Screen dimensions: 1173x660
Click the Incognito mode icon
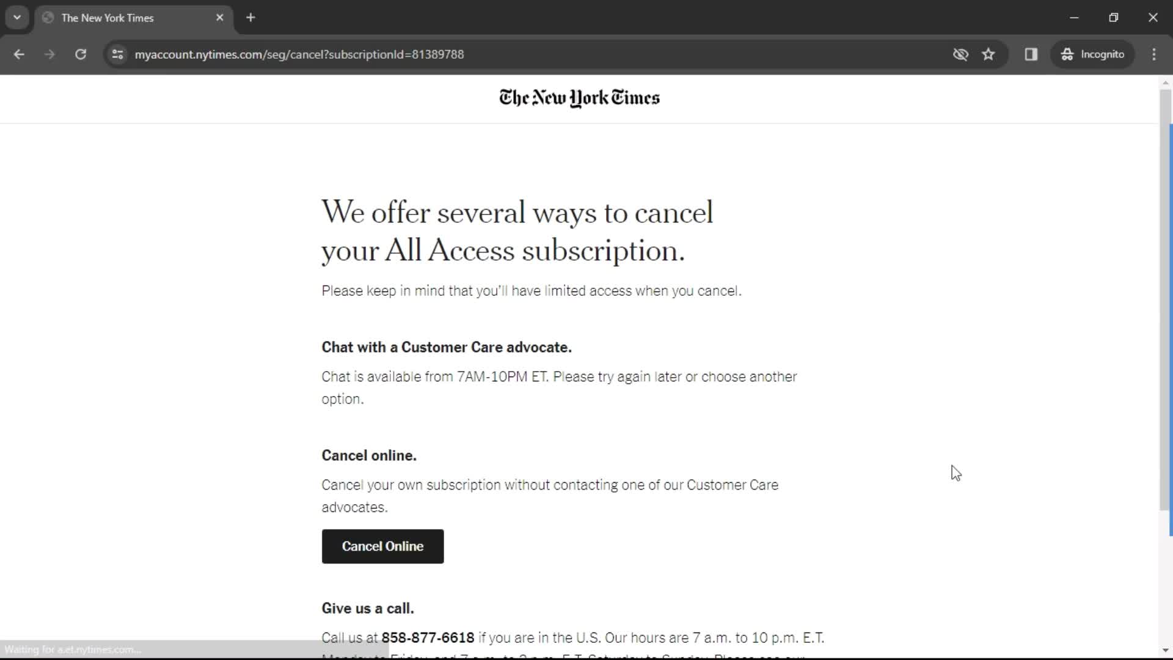(x=1067, y=54)
